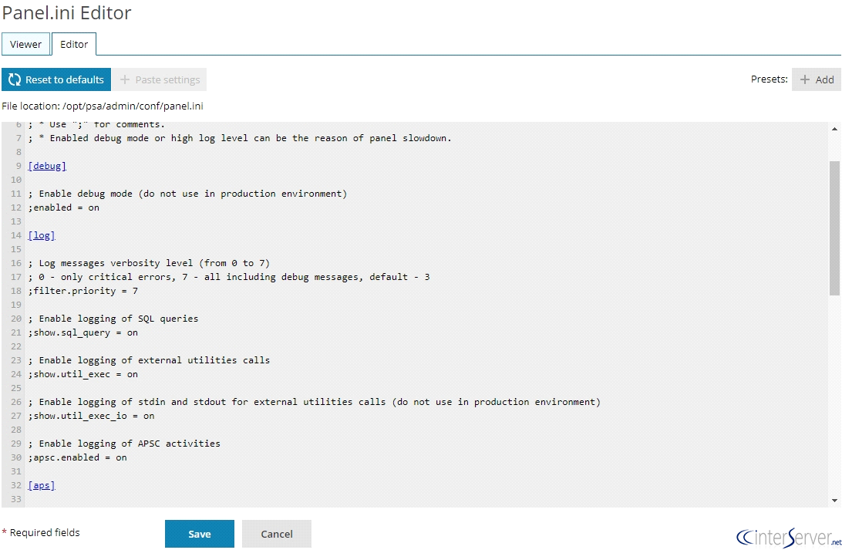This screenshot has width=842, height=550.
Task: Click the line ';filter.priority = 7'
Action: 83,291
